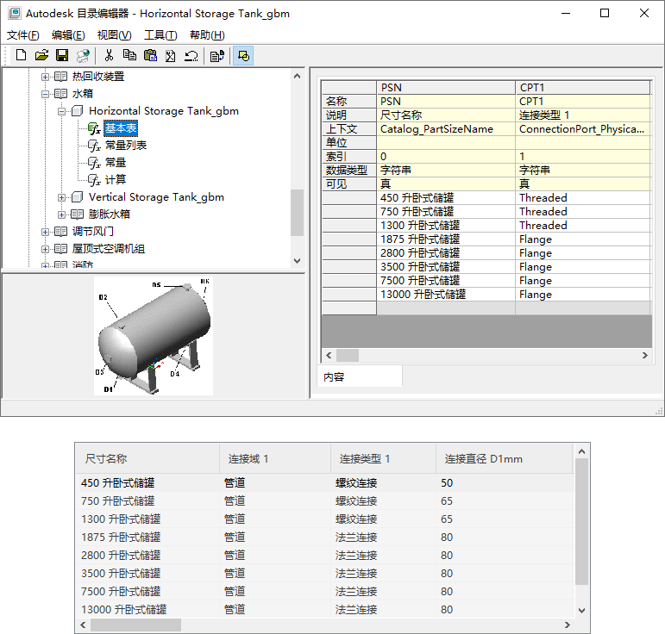Screen dimensions: 665x634
Task: Click bottom table vertical scroll down arrow
Action: tap(581, 610)
